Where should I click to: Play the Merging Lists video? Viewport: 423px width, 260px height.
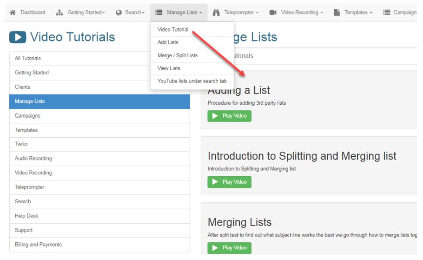click(x=229, y=248)
